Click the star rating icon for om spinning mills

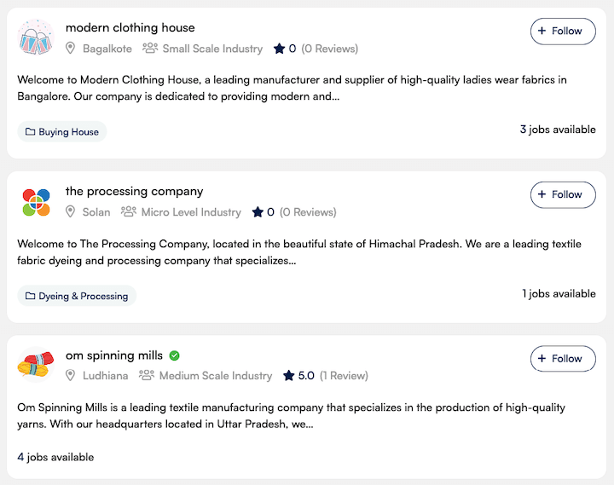[289, 376]
